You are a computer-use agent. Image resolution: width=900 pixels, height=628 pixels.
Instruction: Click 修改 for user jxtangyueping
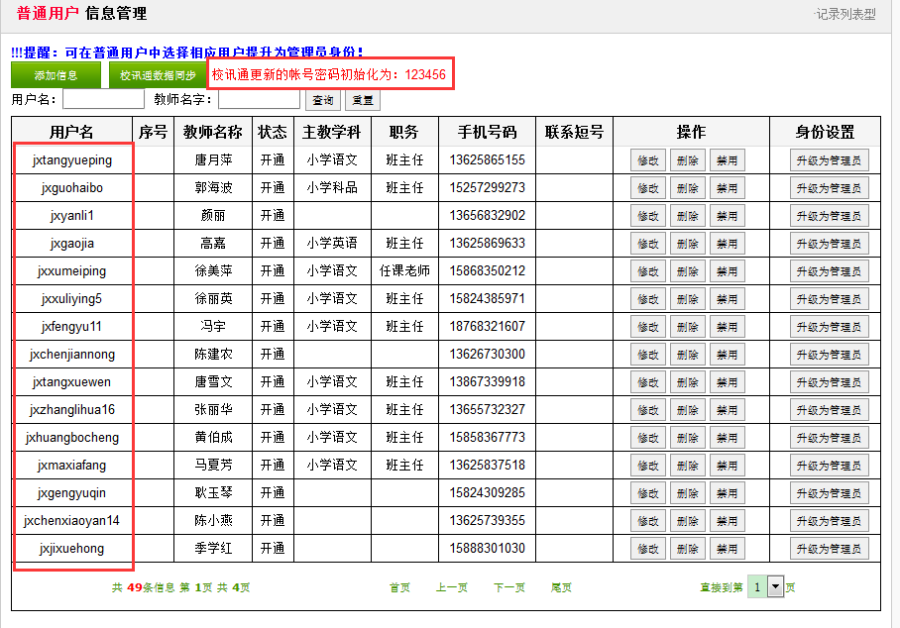pos(648,160)
